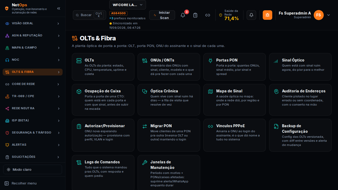This screenshot has height=190, width=338.
Task: Click the Core de Rede link icon
Action: pyautogui.click(x=7, y=84)
